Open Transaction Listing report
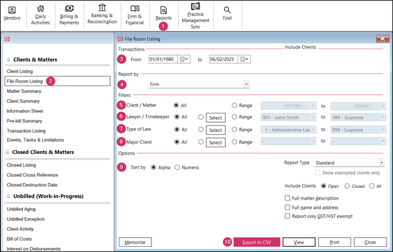Screen dimensions: 393x252 pos(26,131)
